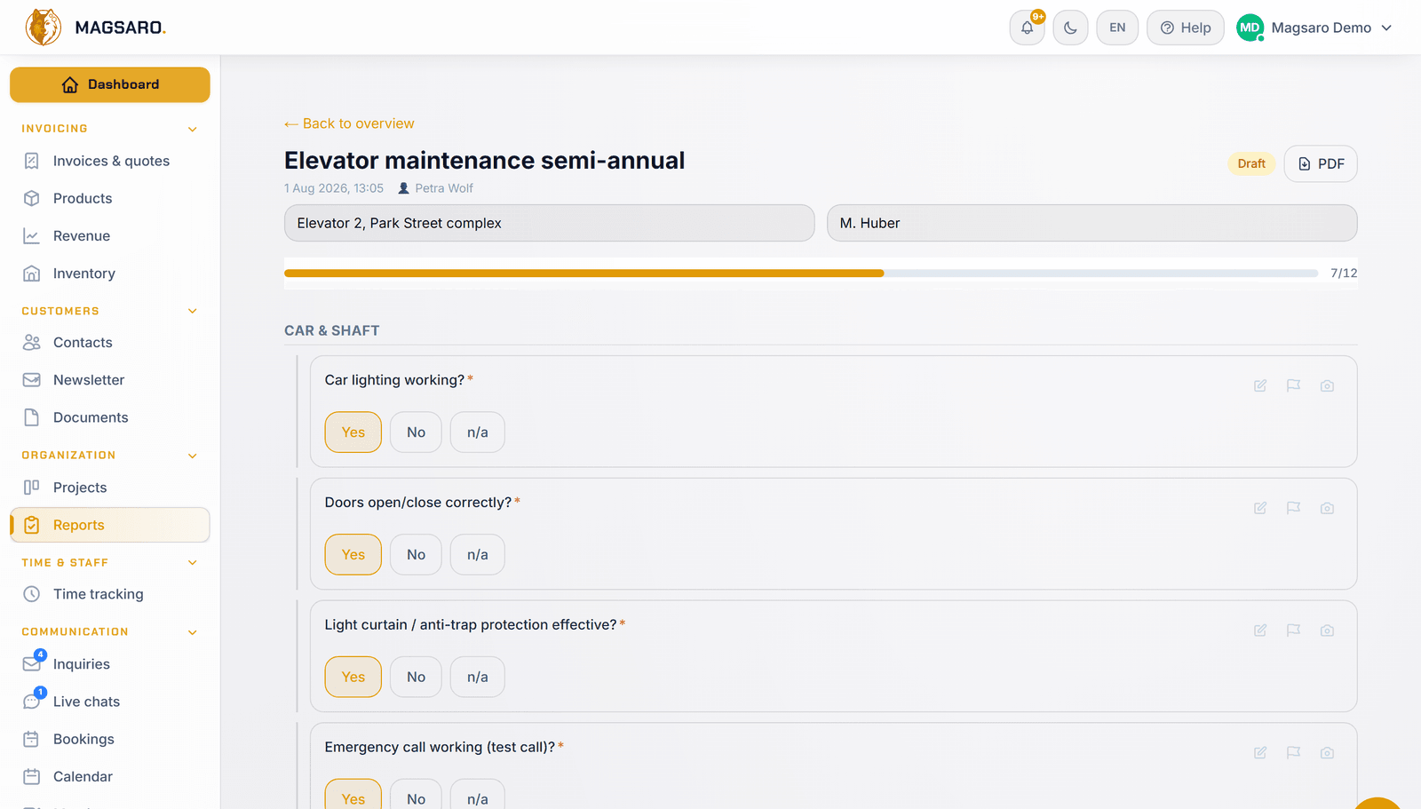The image size is (1421, 809).
Task: Flag the Car lighting question
Action: point(1293,385)
